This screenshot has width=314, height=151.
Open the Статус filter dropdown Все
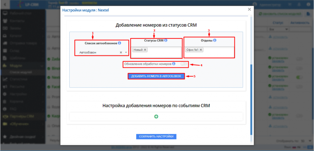pyautogui.click(x=278, y=29)
